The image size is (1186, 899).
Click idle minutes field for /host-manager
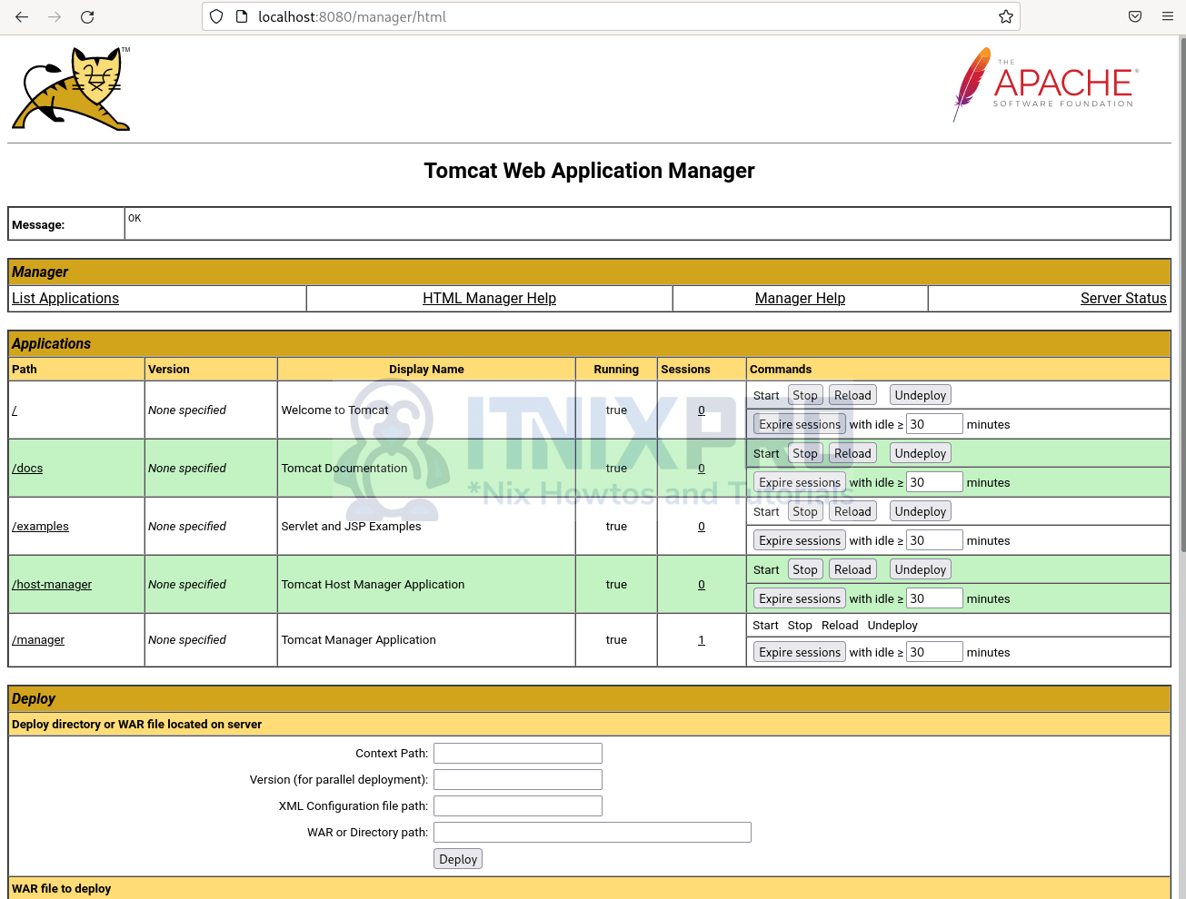(934, 598)
